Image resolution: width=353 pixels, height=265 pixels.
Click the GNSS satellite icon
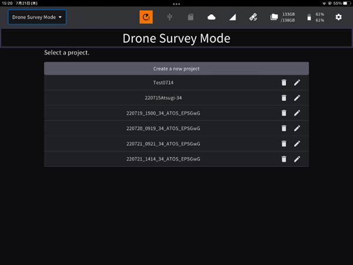[253, 17]
